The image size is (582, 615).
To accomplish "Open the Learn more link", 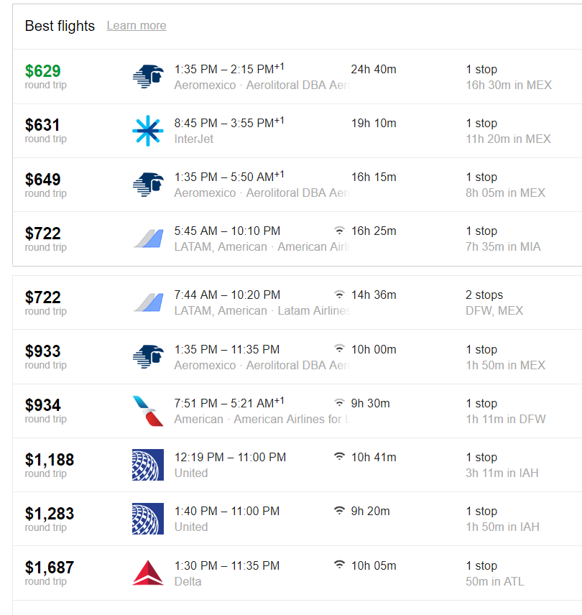I will (137, 25).
